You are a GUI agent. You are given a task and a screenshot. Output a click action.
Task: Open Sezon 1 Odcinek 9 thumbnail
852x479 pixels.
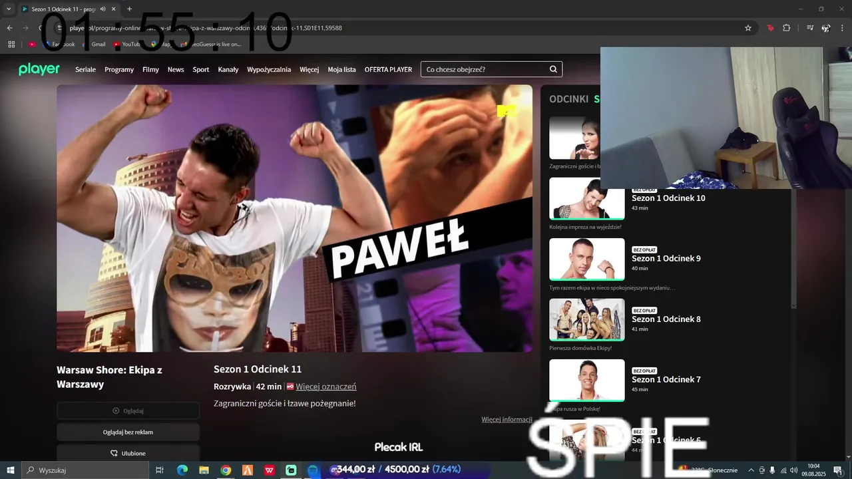[x=586, y=259]
